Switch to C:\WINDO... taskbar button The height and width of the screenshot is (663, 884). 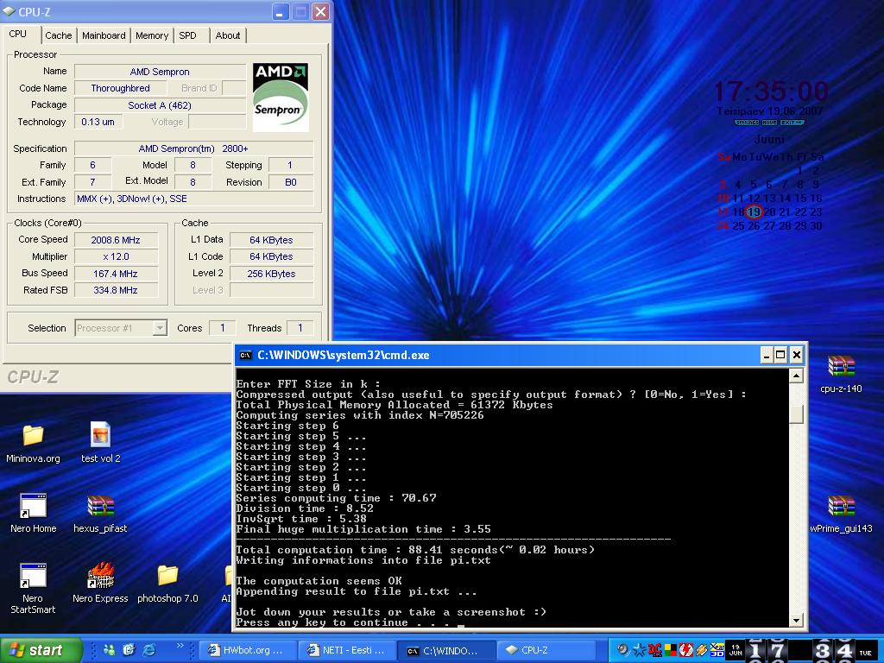pos(447,650)
